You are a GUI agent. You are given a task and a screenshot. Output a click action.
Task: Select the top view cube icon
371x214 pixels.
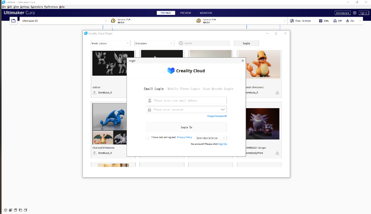15,210
